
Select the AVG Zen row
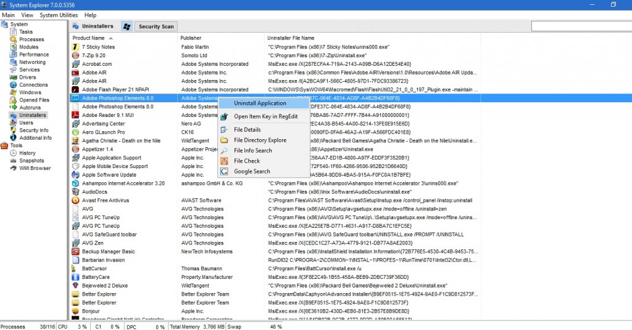click(x=275, y=243)
